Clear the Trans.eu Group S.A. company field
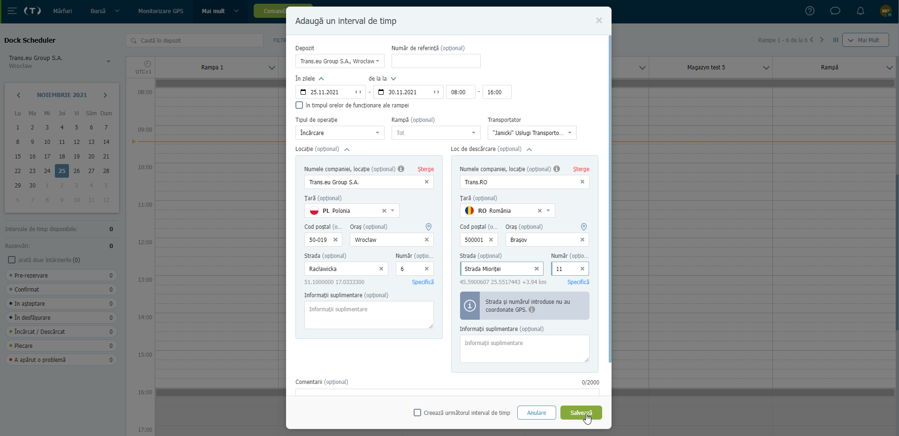Image resolution: width=899 pixels, height=436 pixels. point(427,182)
